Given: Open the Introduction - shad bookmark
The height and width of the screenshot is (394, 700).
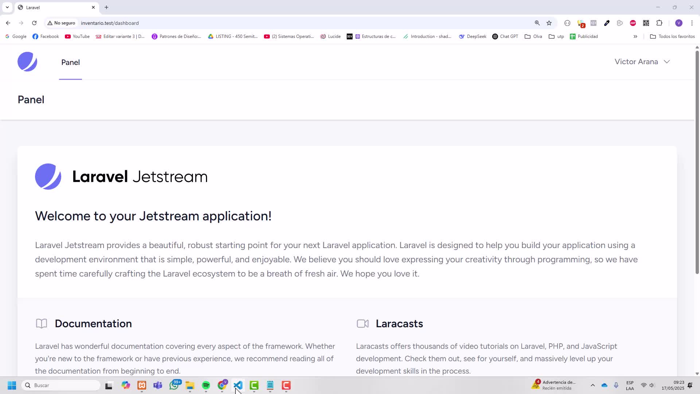Looking at the screenshot, I should pyautogui.click(x=427, y=36).
